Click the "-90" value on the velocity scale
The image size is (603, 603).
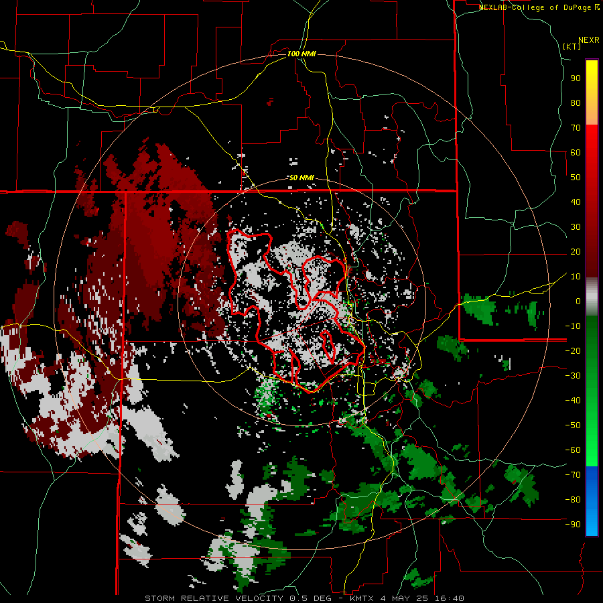pos(573,525)
